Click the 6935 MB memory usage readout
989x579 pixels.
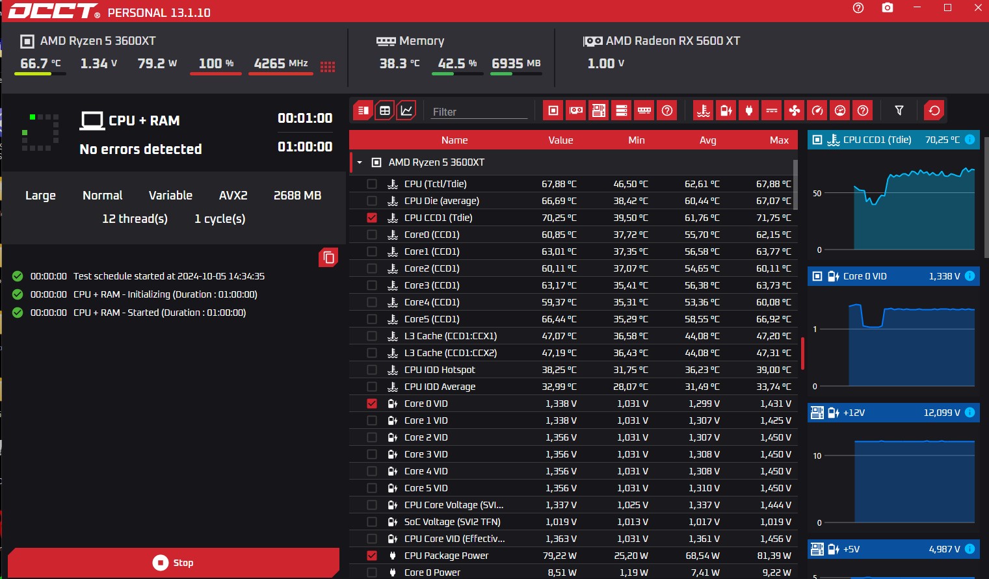click(516, 64)
